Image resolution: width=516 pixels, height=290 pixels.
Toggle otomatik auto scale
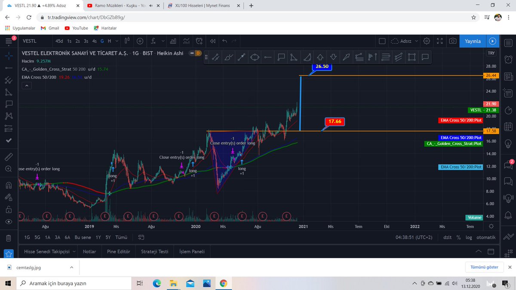(486, 238)
